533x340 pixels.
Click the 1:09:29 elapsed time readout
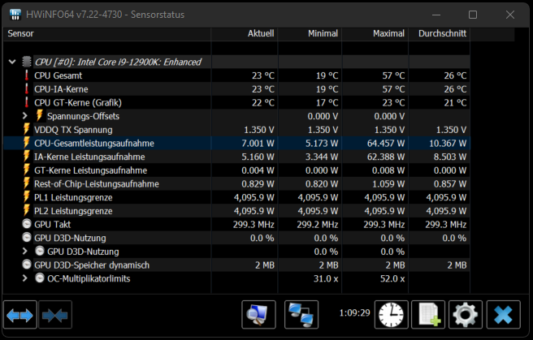tap(354, 312)
